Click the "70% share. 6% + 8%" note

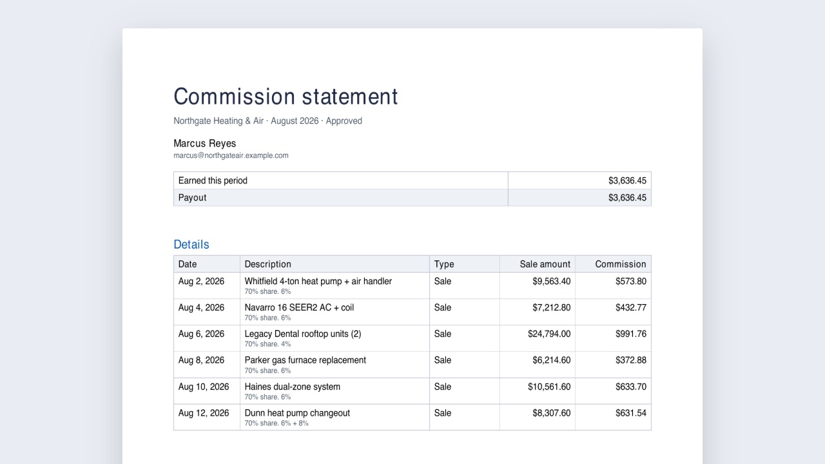tap(277, 423)
